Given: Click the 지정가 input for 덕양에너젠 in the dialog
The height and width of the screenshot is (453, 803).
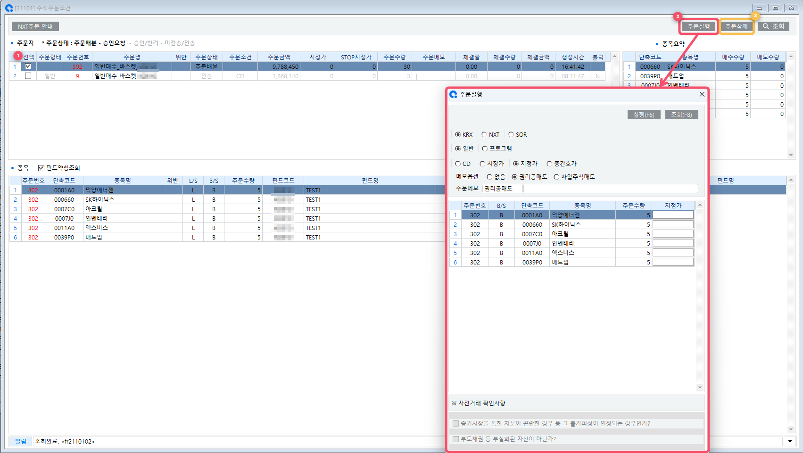Looking at the screenshot, I should click(673, 215).
